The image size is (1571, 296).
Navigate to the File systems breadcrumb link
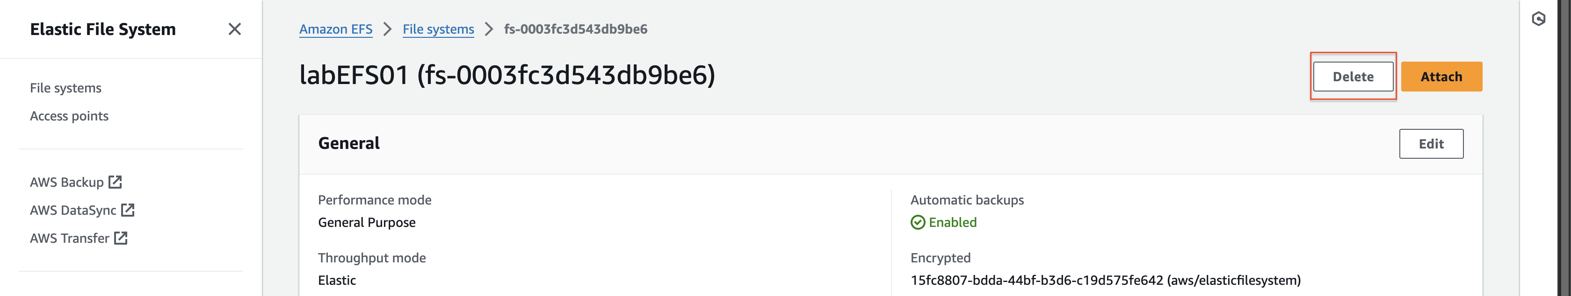pyautogui.click(x=438, y=29)
